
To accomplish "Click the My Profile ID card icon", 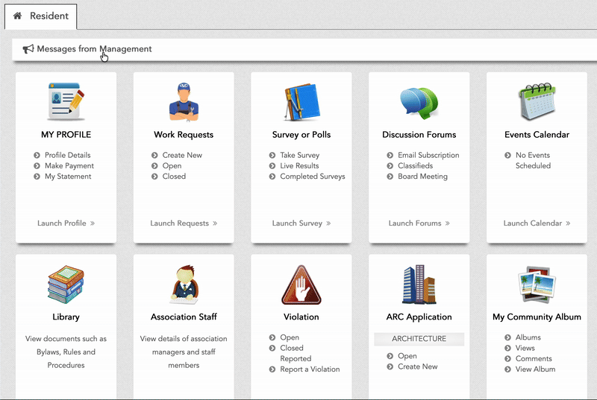I will 66,102.
